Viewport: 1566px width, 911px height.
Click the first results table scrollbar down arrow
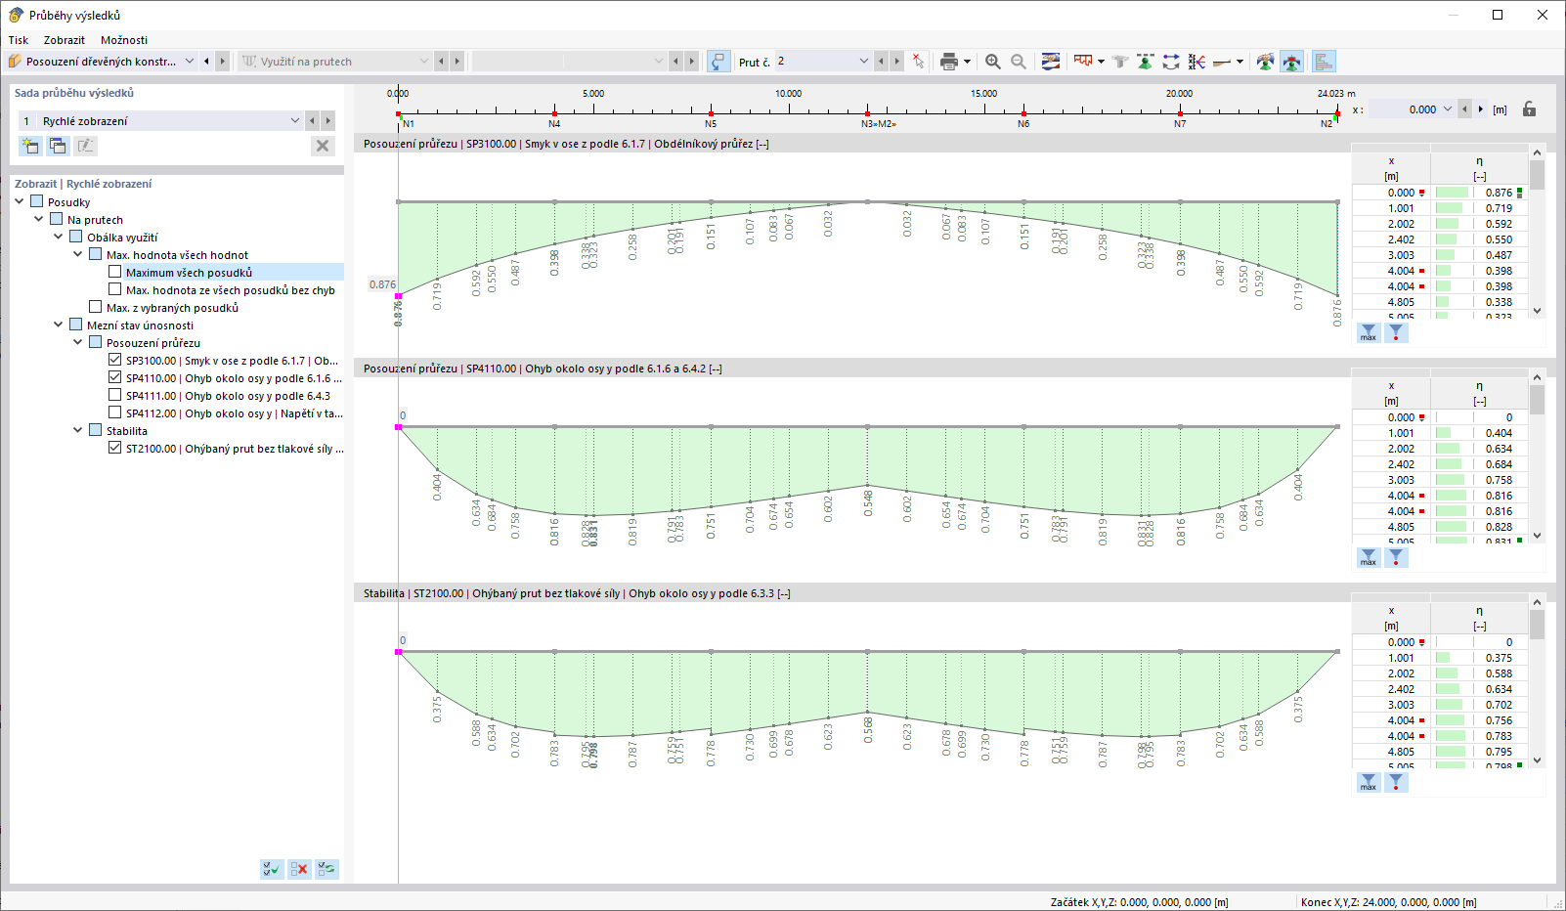(x=1538, y=311)
